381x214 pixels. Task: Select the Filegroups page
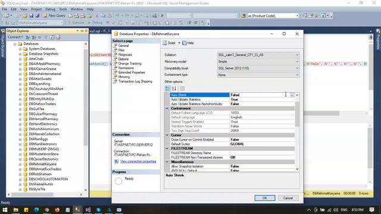pos(125,55)
